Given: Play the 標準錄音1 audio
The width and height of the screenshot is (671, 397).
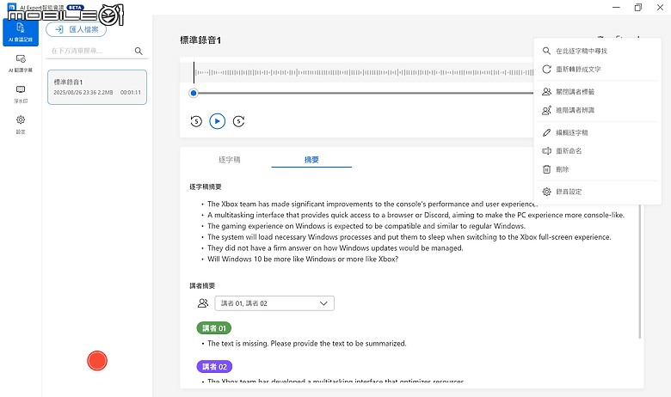Looking at the screenshot, I should tap(218, 121).
